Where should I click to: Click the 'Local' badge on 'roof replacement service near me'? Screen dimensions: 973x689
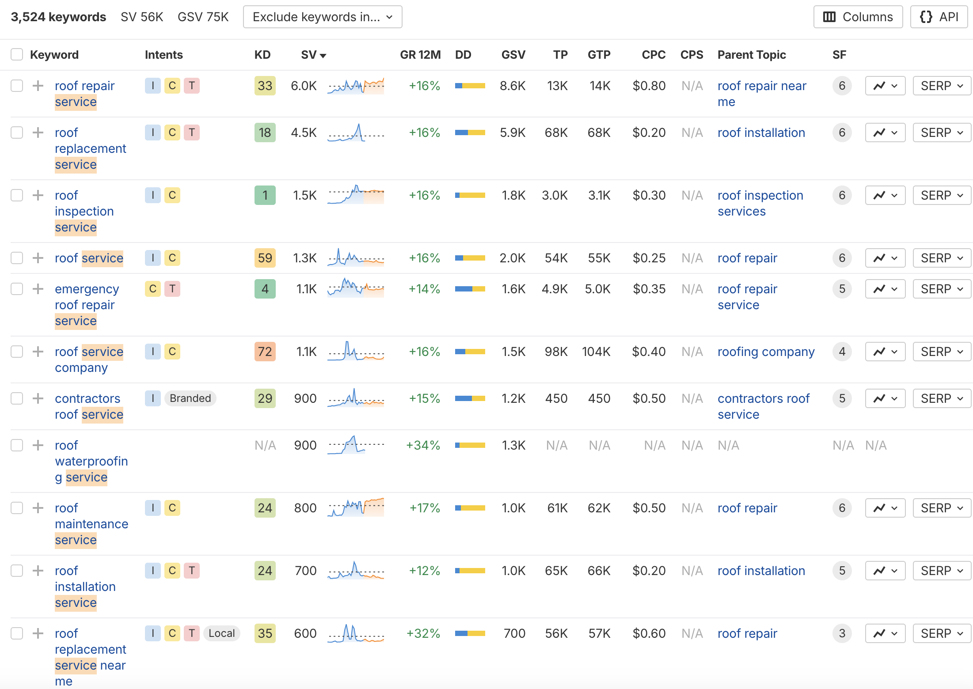(221, 633)
